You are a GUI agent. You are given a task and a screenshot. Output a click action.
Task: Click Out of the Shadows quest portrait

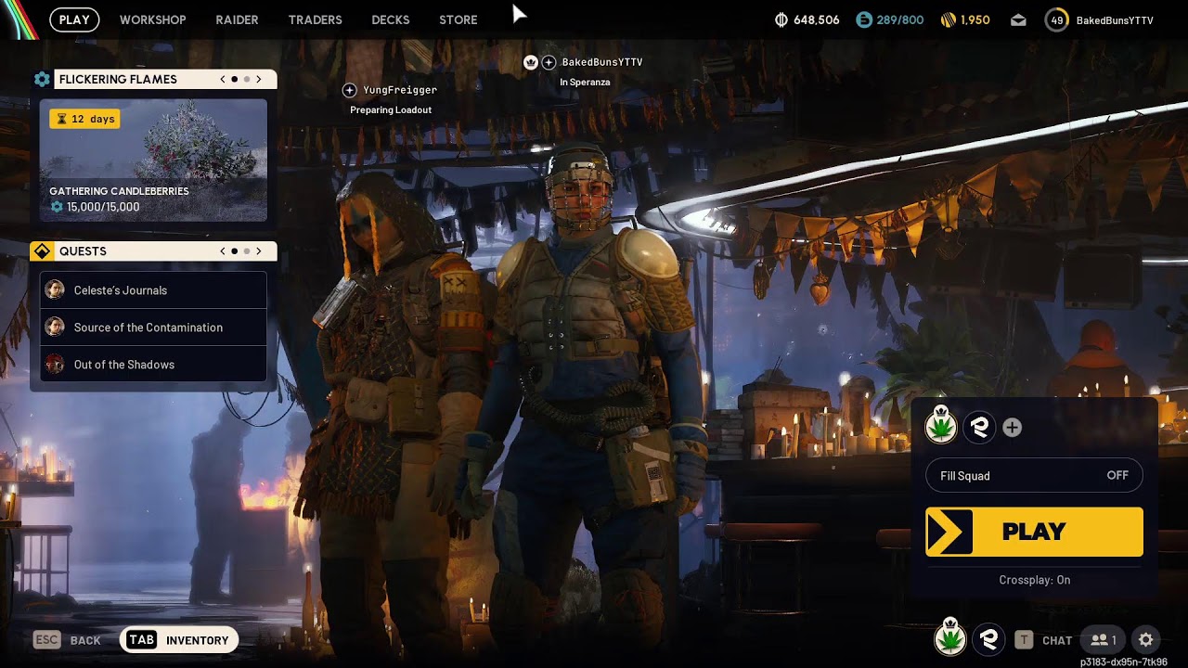coord(55,365)
